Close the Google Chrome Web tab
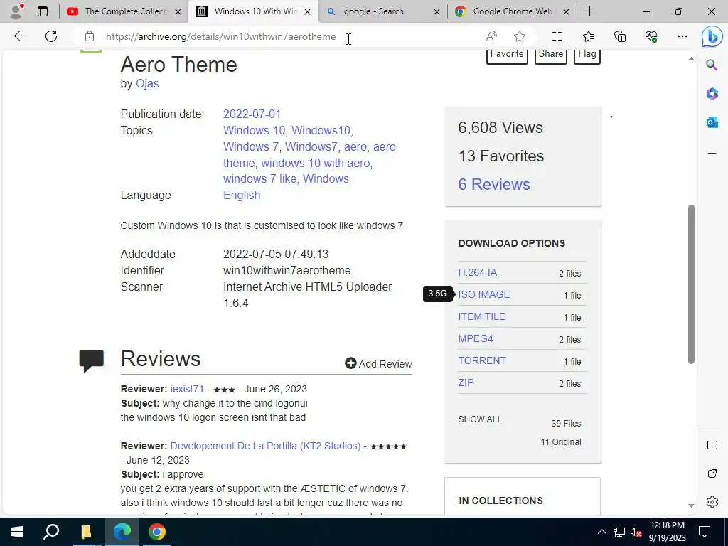 tap(566, 11)
